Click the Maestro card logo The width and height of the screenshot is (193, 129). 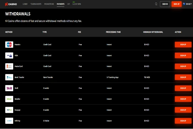click(9, 45)
